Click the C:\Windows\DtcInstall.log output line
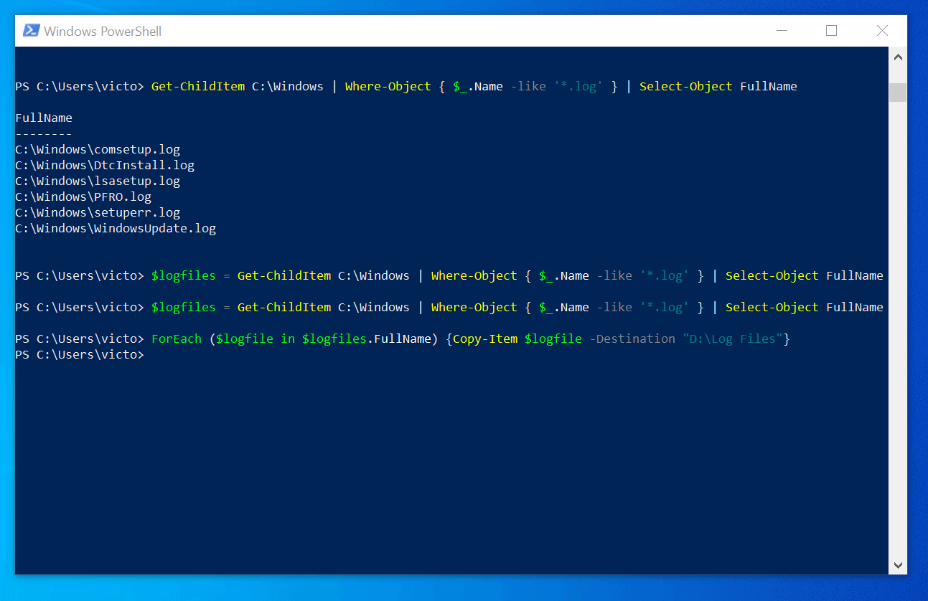The height and width of the screenshot is (601, 928). [x=105, y=166]
